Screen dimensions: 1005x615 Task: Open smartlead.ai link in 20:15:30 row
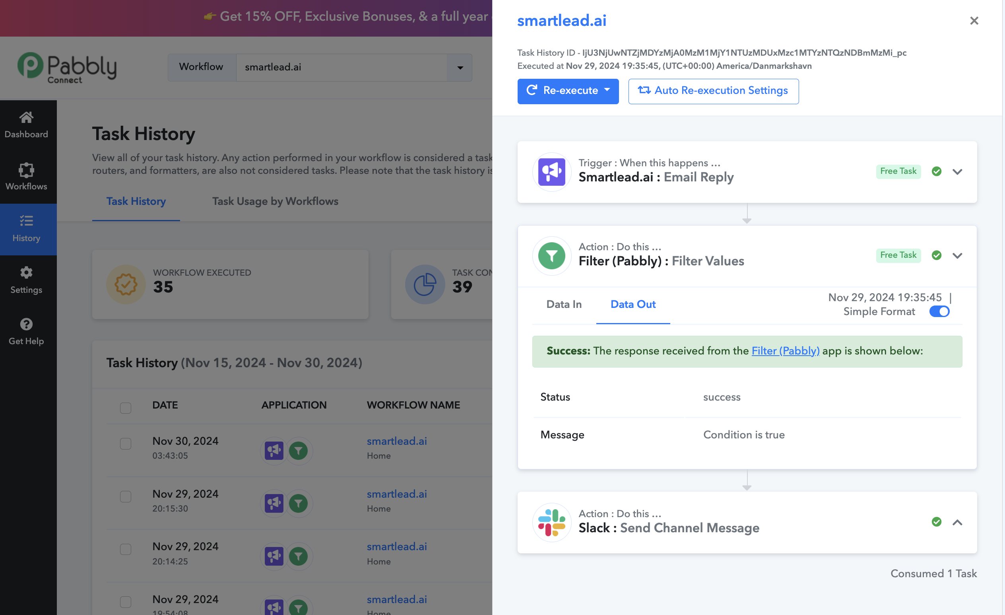point(396,494)
